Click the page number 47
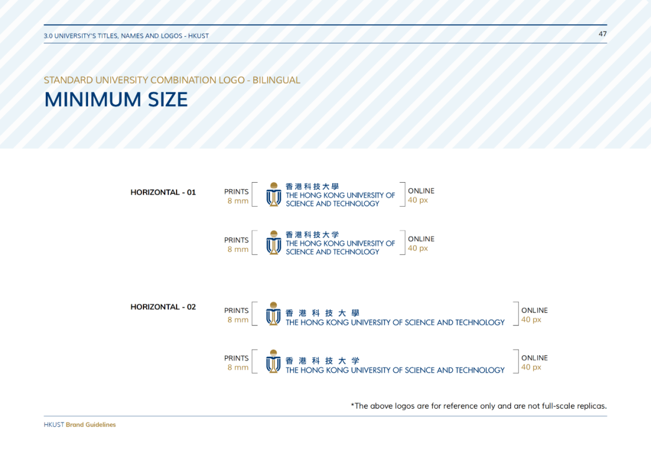651x460 pixels. pos(602,34)
